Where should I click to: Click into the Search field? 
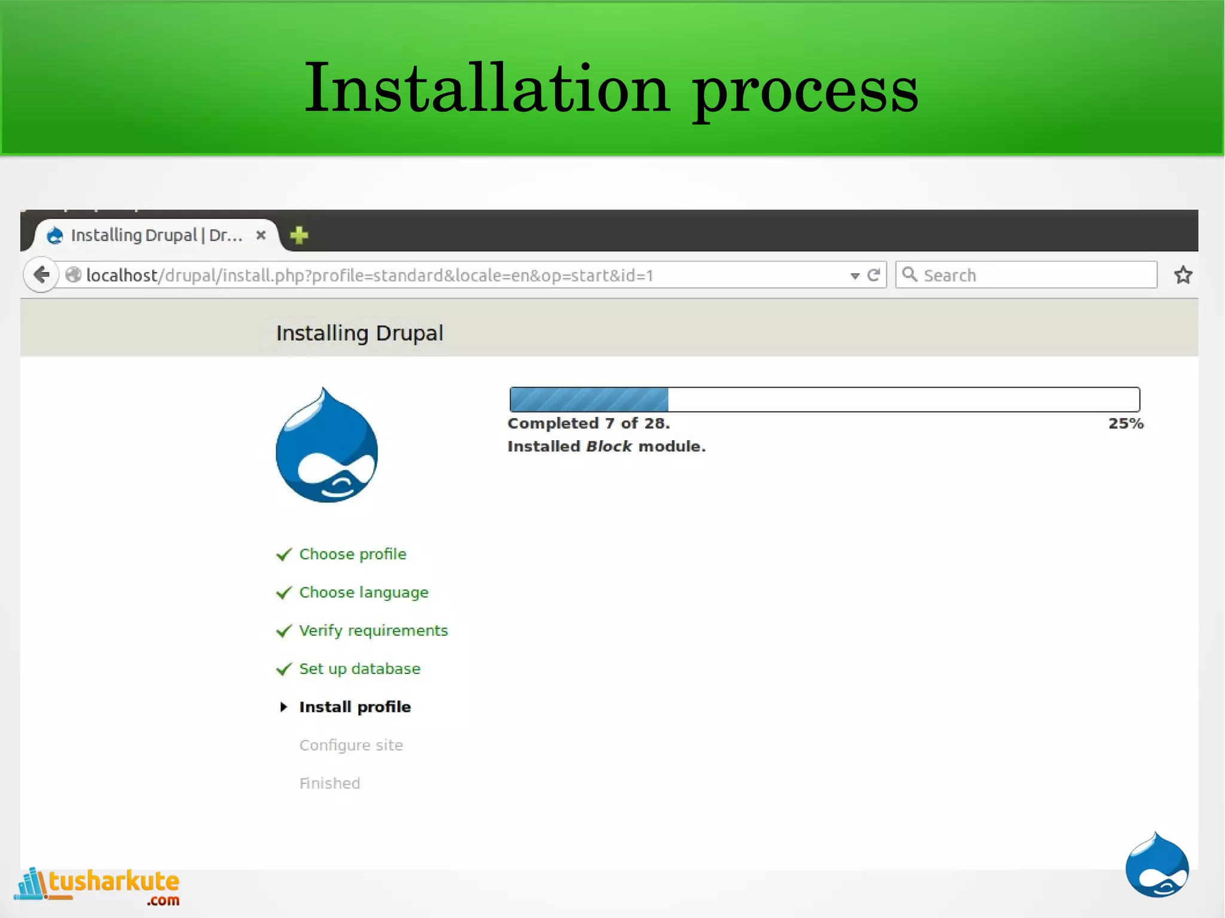coord(1026,275)
